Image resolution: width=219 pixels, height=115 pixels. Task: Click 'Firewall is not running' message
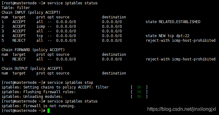pos(49,106)
